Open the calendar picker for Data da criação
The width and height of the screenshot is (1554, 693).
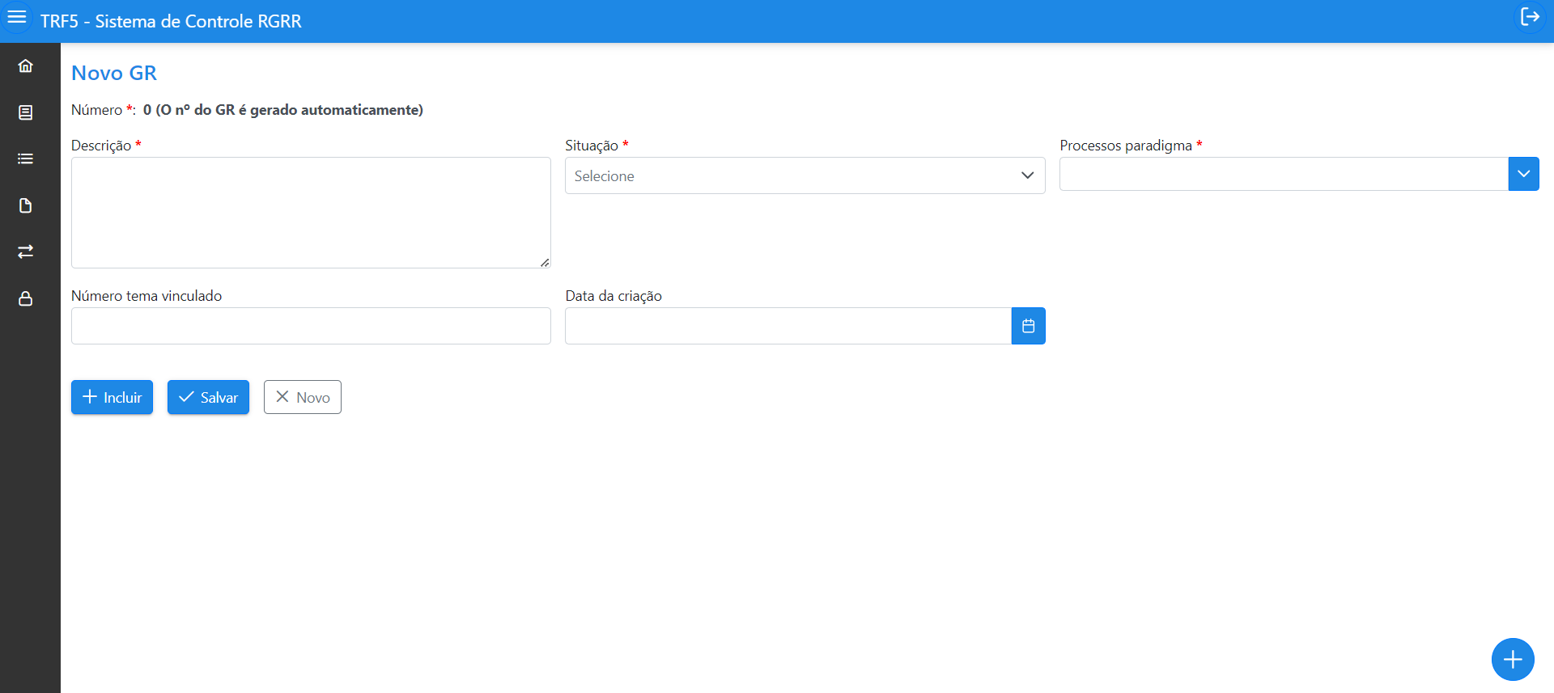pos(1028,326)
